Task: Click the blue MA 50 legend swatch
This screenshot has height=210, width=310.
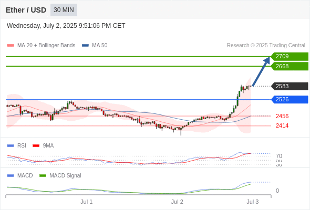Action: coord(85,46)
